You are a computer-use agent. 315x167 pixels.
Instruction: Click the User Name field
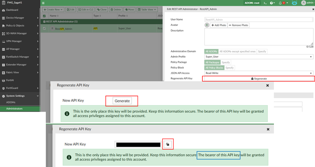click(259, 20)
